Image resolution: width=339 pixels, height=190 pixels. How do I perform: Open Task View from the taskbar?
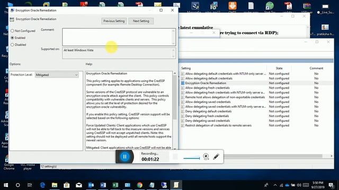[30, 185]
